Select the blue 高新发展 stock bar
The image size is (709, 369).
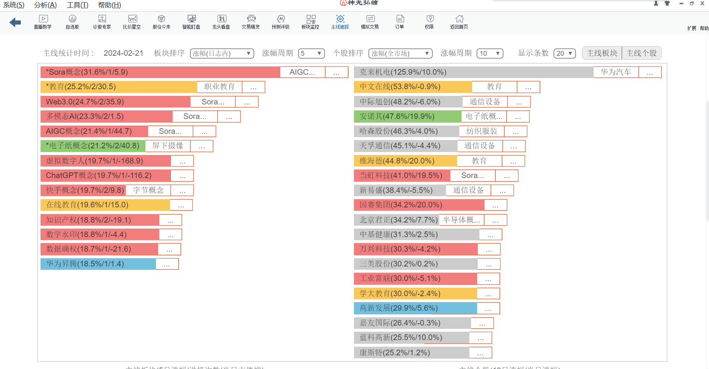(x=415, y=308)
